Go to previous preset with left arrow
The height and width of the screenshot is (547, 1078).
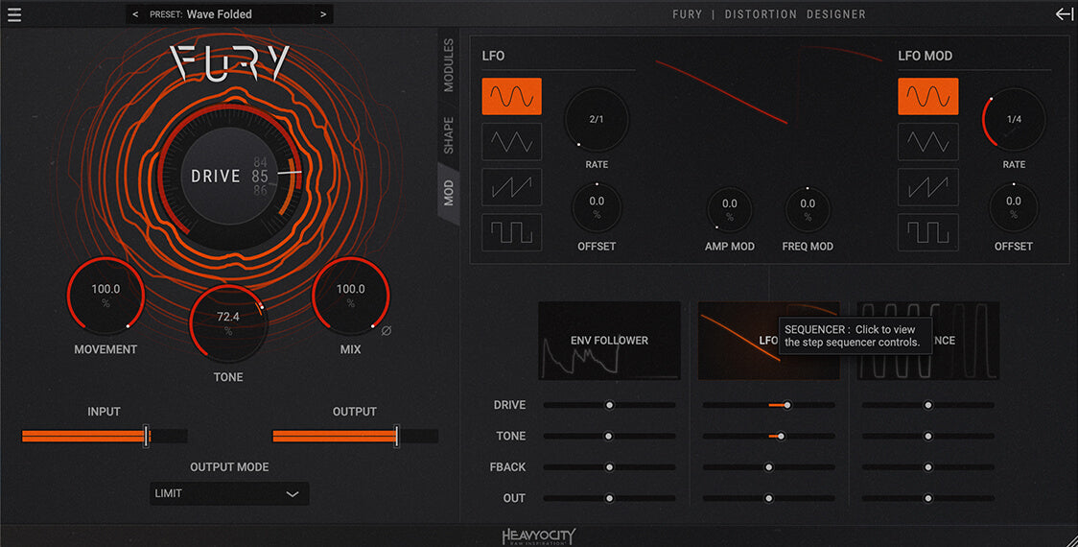pyautogui.click(x=135, y=14)
